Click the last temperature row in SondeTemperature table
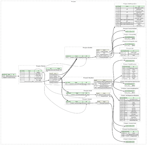 click(x=130, y=136)
